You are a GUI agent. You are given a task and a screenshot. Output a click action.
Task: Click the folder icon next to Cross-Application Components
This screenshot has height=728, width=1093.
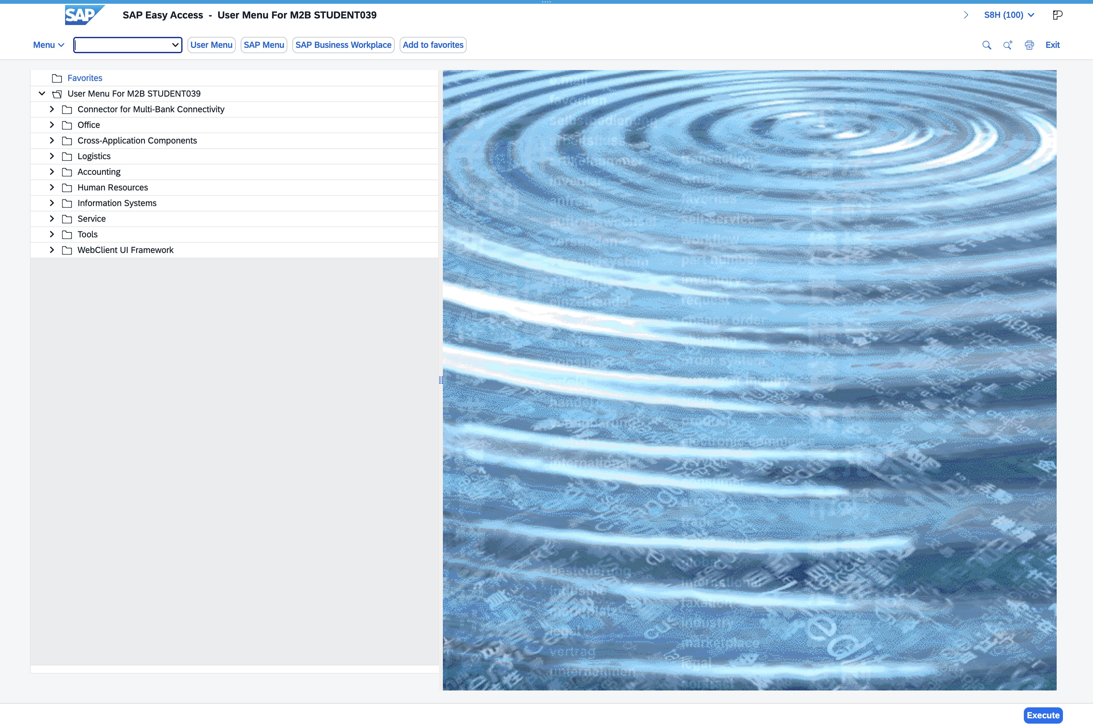pyautogui.click(x=67, y=141)
